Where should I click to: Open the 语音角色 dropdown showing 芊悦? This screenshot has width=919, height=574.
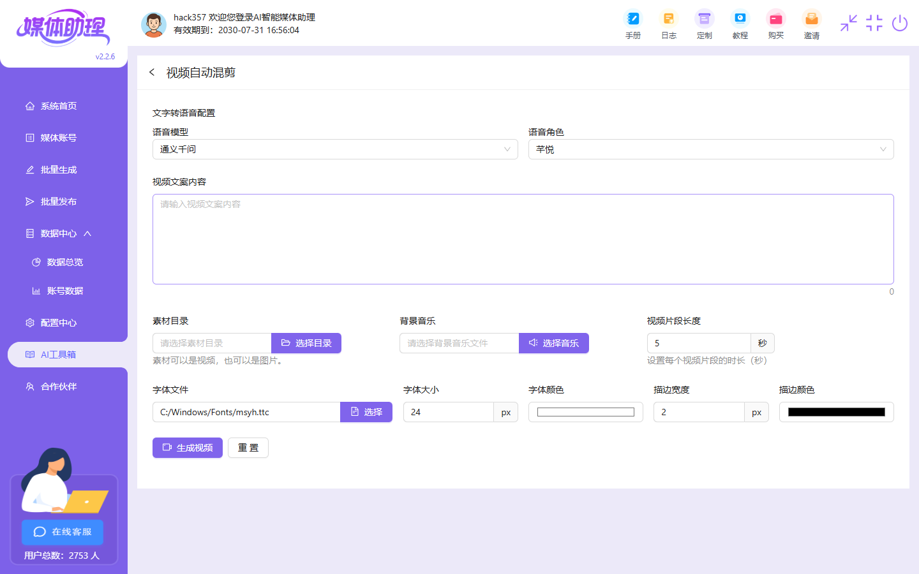click(x=710, y=149)
